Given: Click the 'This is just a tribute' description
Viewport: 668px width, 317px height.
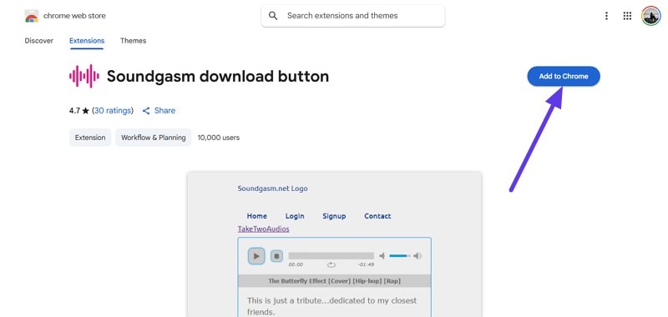Looking at the screenshot, I should [331, 306].
